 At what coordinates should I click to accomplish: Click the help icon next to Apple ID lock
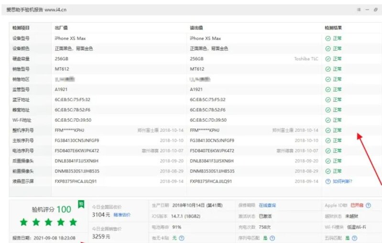pyautogui.click(x=368, y=205)
